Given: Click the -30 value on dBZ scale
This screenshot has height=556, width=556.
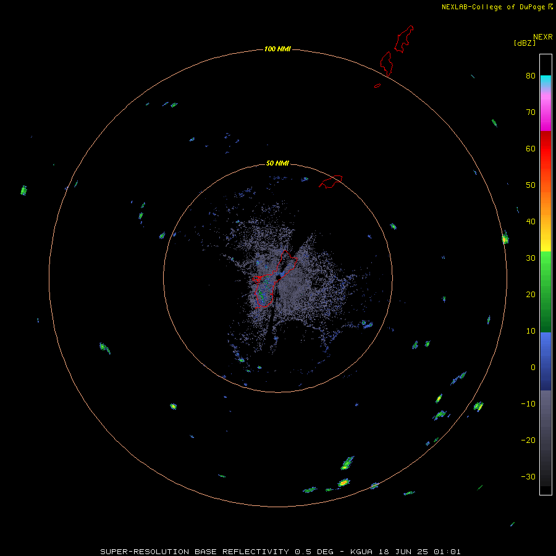Looking at the screenshot, I should [x=528, y=477].
